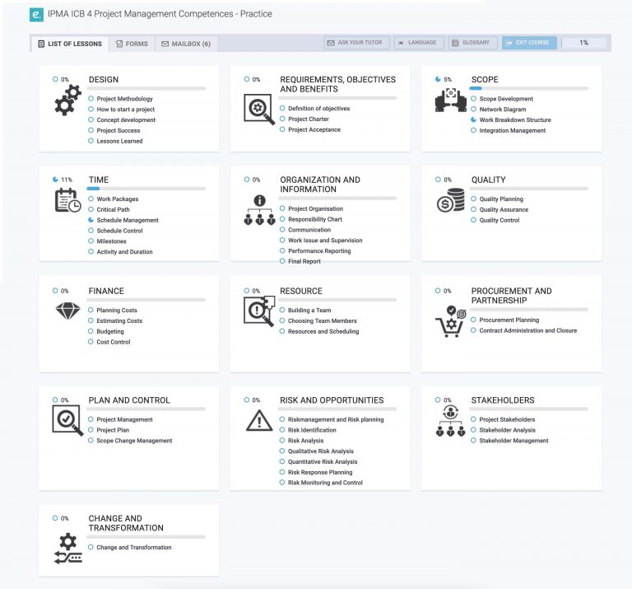Open the Cost Control lesson
632x589 pixels.
coord(114,342)
